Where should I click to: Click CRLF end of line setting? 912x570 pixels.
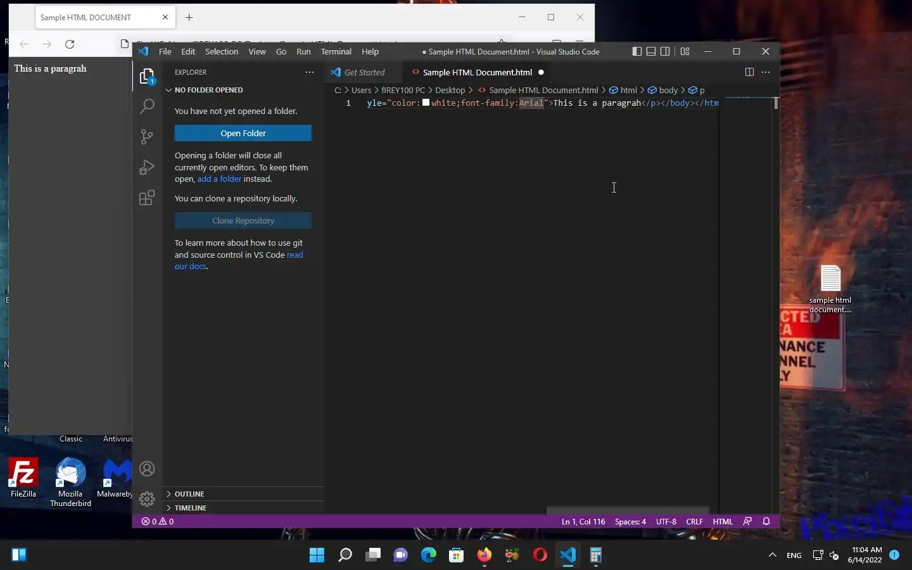[x=694, y=521]
